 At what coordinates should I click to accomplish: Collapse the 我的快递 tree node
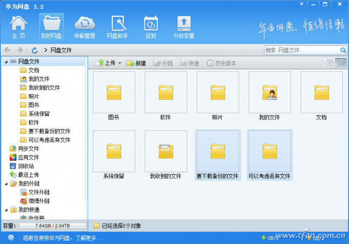point(6,210)
